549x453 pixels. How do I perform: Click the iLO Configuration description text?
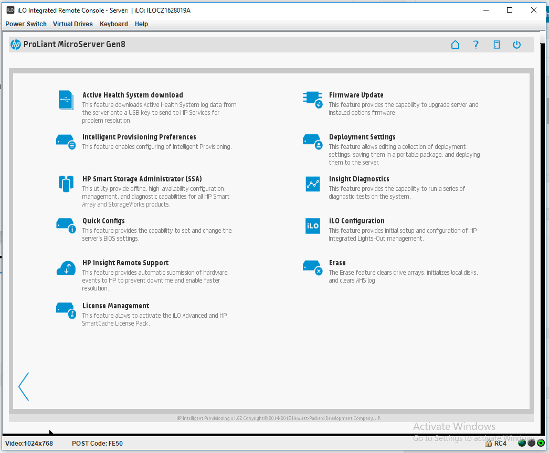coord(403,234)
